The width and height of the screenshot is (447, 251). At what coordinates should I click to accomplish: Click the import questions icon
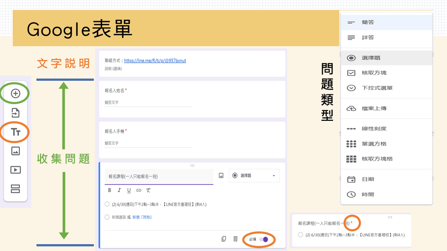16,113
